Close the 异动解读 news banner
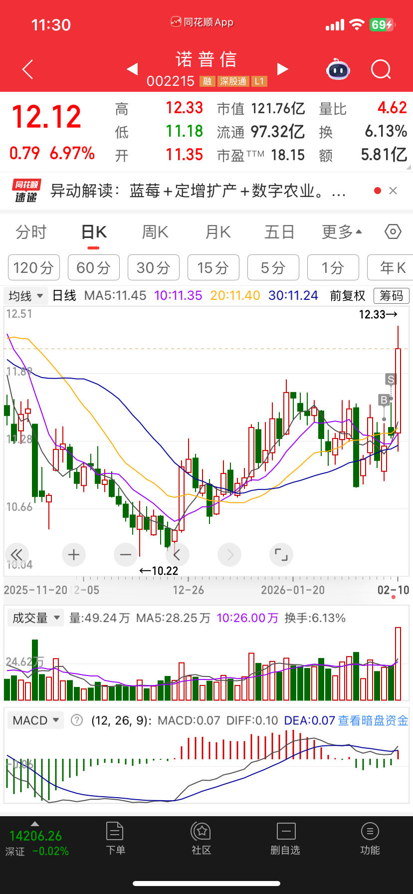This screenshot has height=894, width=413. (393, 191)
